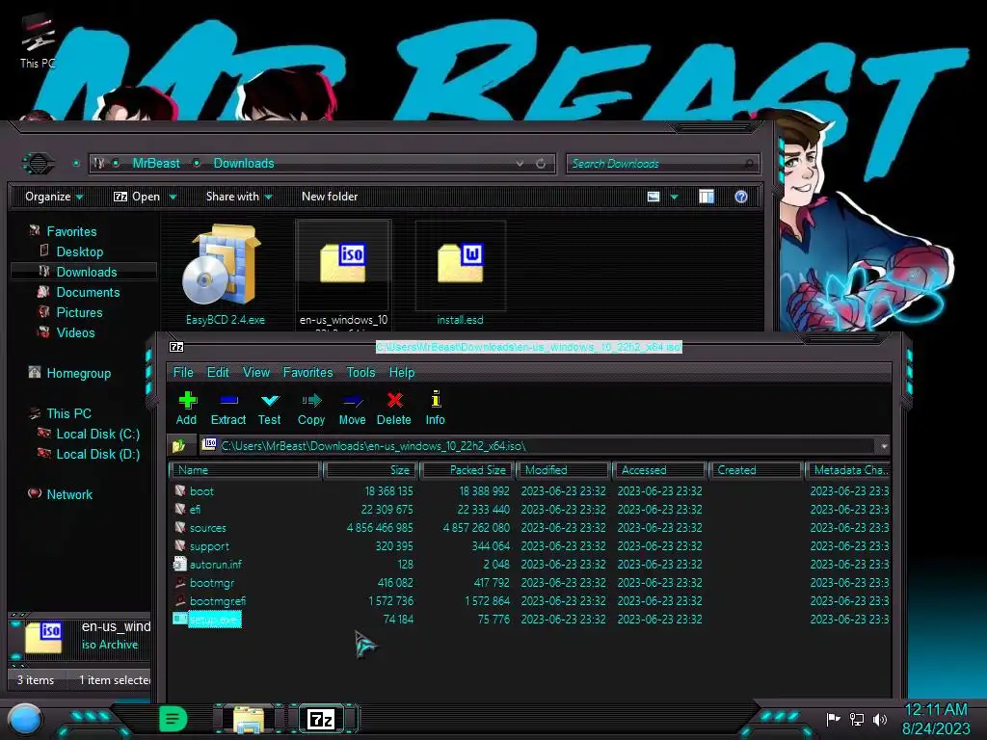Viewport: 987px width, 740px height.
Task: Click the up-folder icon beside 7-Zip path
Action: 178,445
